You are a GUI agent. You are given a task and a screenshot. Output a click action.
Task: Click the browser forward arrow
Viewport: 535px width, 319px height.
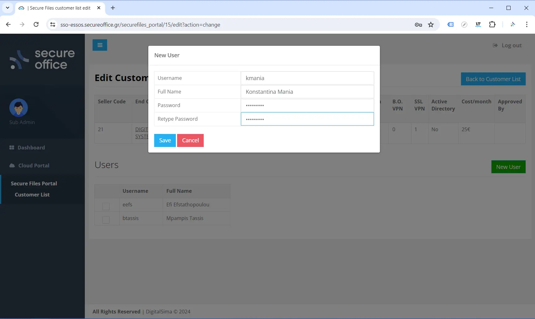click(22, 24)
